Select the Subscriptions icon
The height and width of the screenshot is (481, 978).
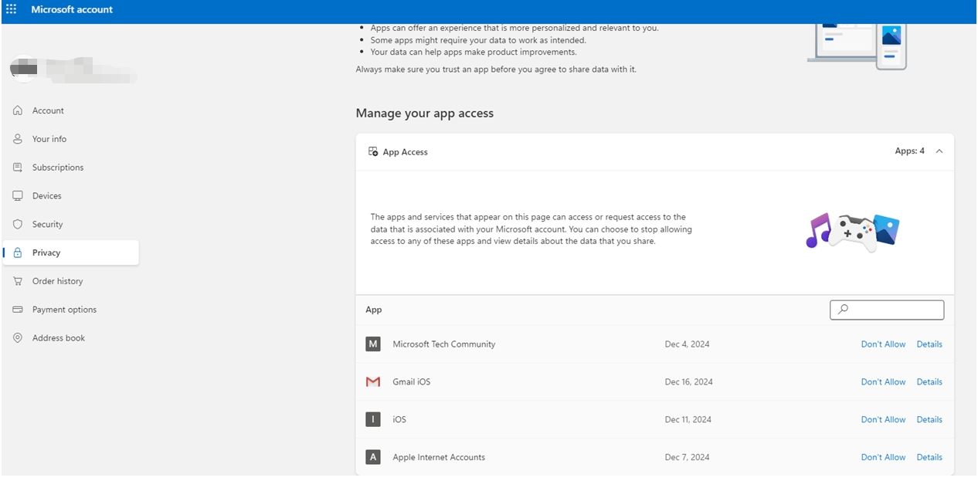17,167
